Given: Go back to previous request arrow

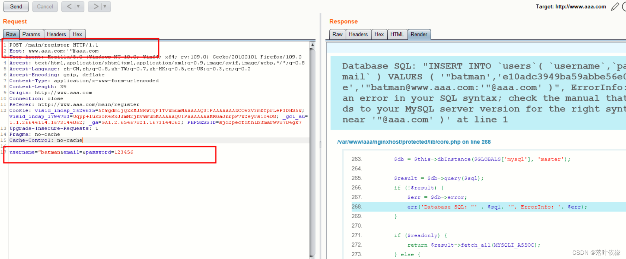Looking at the screenshot, I should pyautogui.click(x=69, y=6).
